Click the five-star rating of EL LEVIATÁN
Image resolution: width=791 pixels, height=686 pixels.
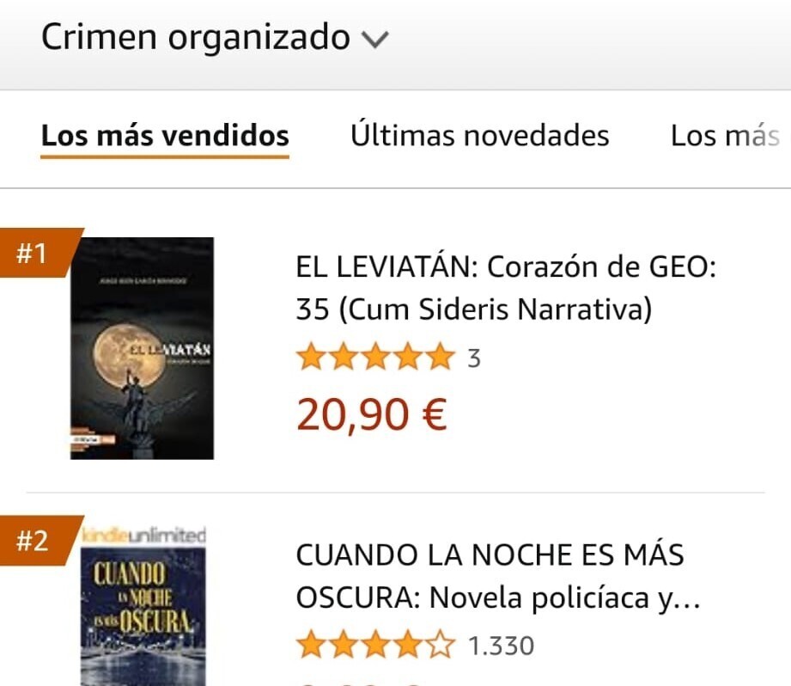376,357
